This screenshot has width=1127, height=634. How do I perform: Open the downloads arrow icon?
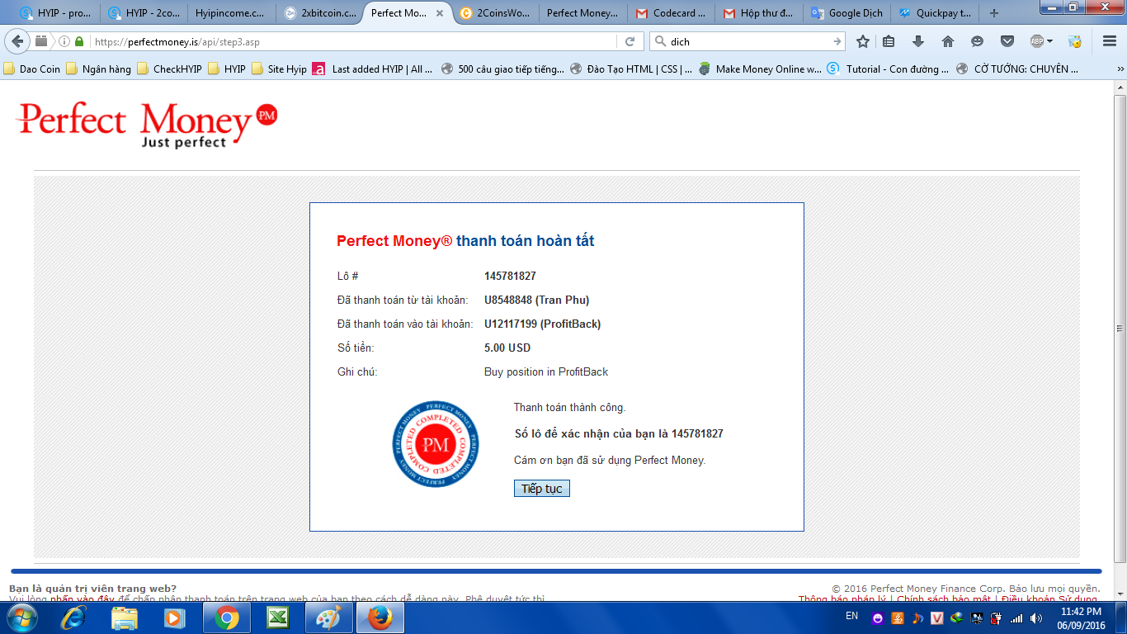[918, 41]
